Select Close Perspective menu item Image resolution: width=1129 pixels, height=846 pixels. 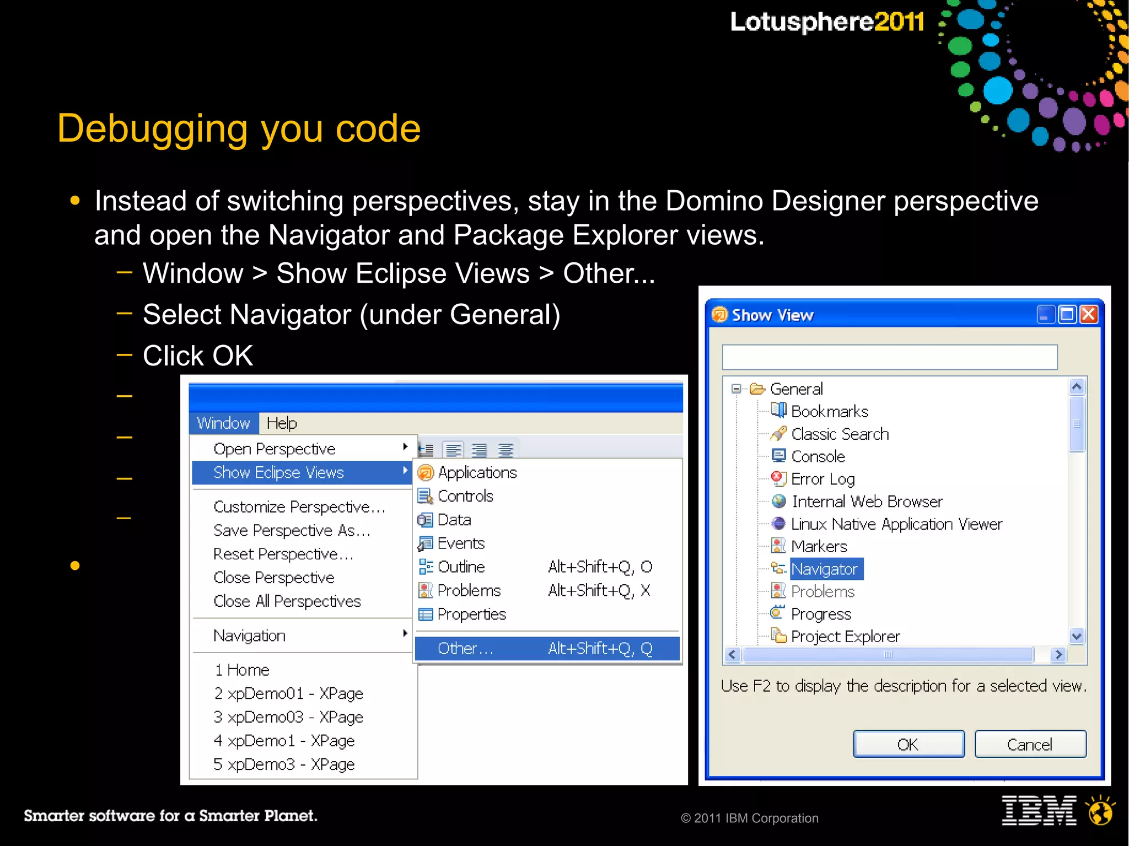[x=274, y=578]
